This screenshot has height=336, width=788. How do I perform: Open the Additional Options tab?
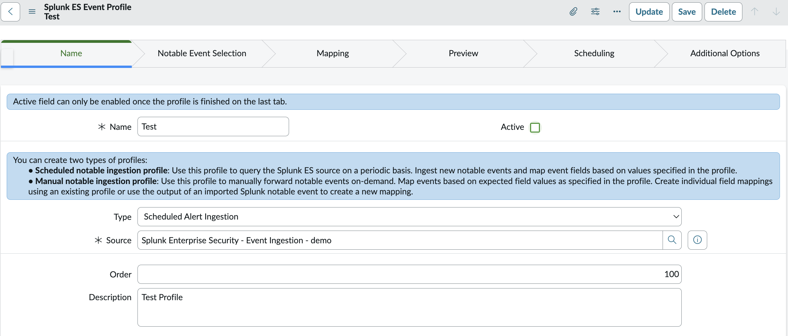[x=725, y=54]
